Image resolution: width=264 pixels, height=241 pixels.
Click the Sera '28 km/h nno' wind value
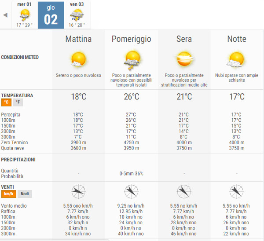coord(183,223)
